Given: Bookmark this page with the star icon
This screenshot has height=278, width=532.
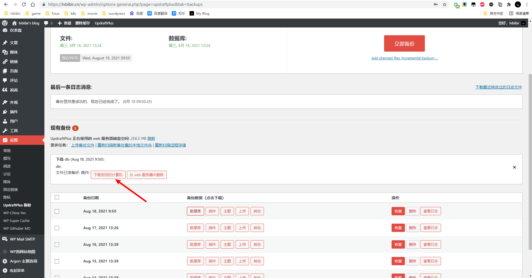Looking at the screenshot, I should tap(445, 4).
